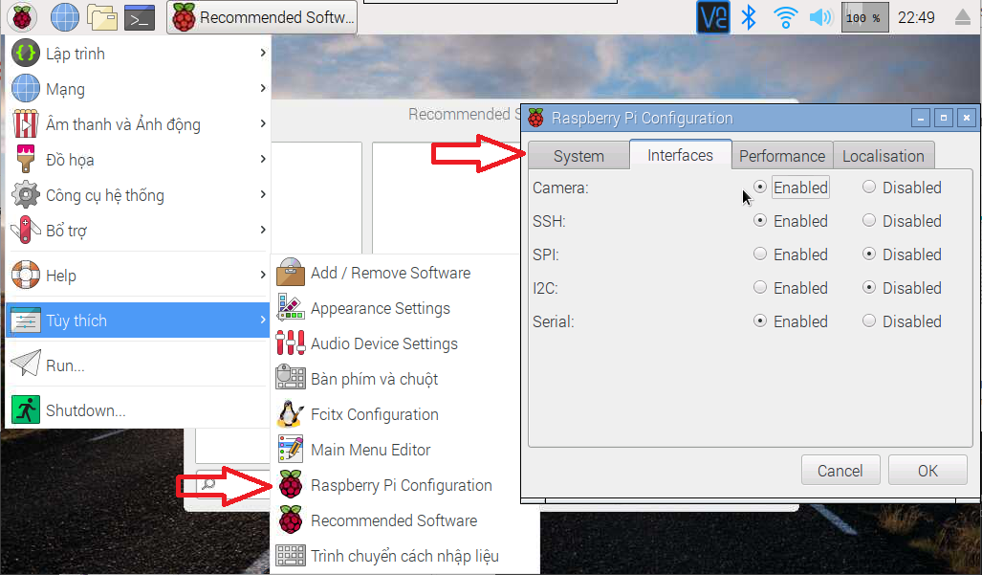This screenshot has height=575, width=982.
Task: Click the Main Menu Editor pencil icon
Action: (291, 449)
